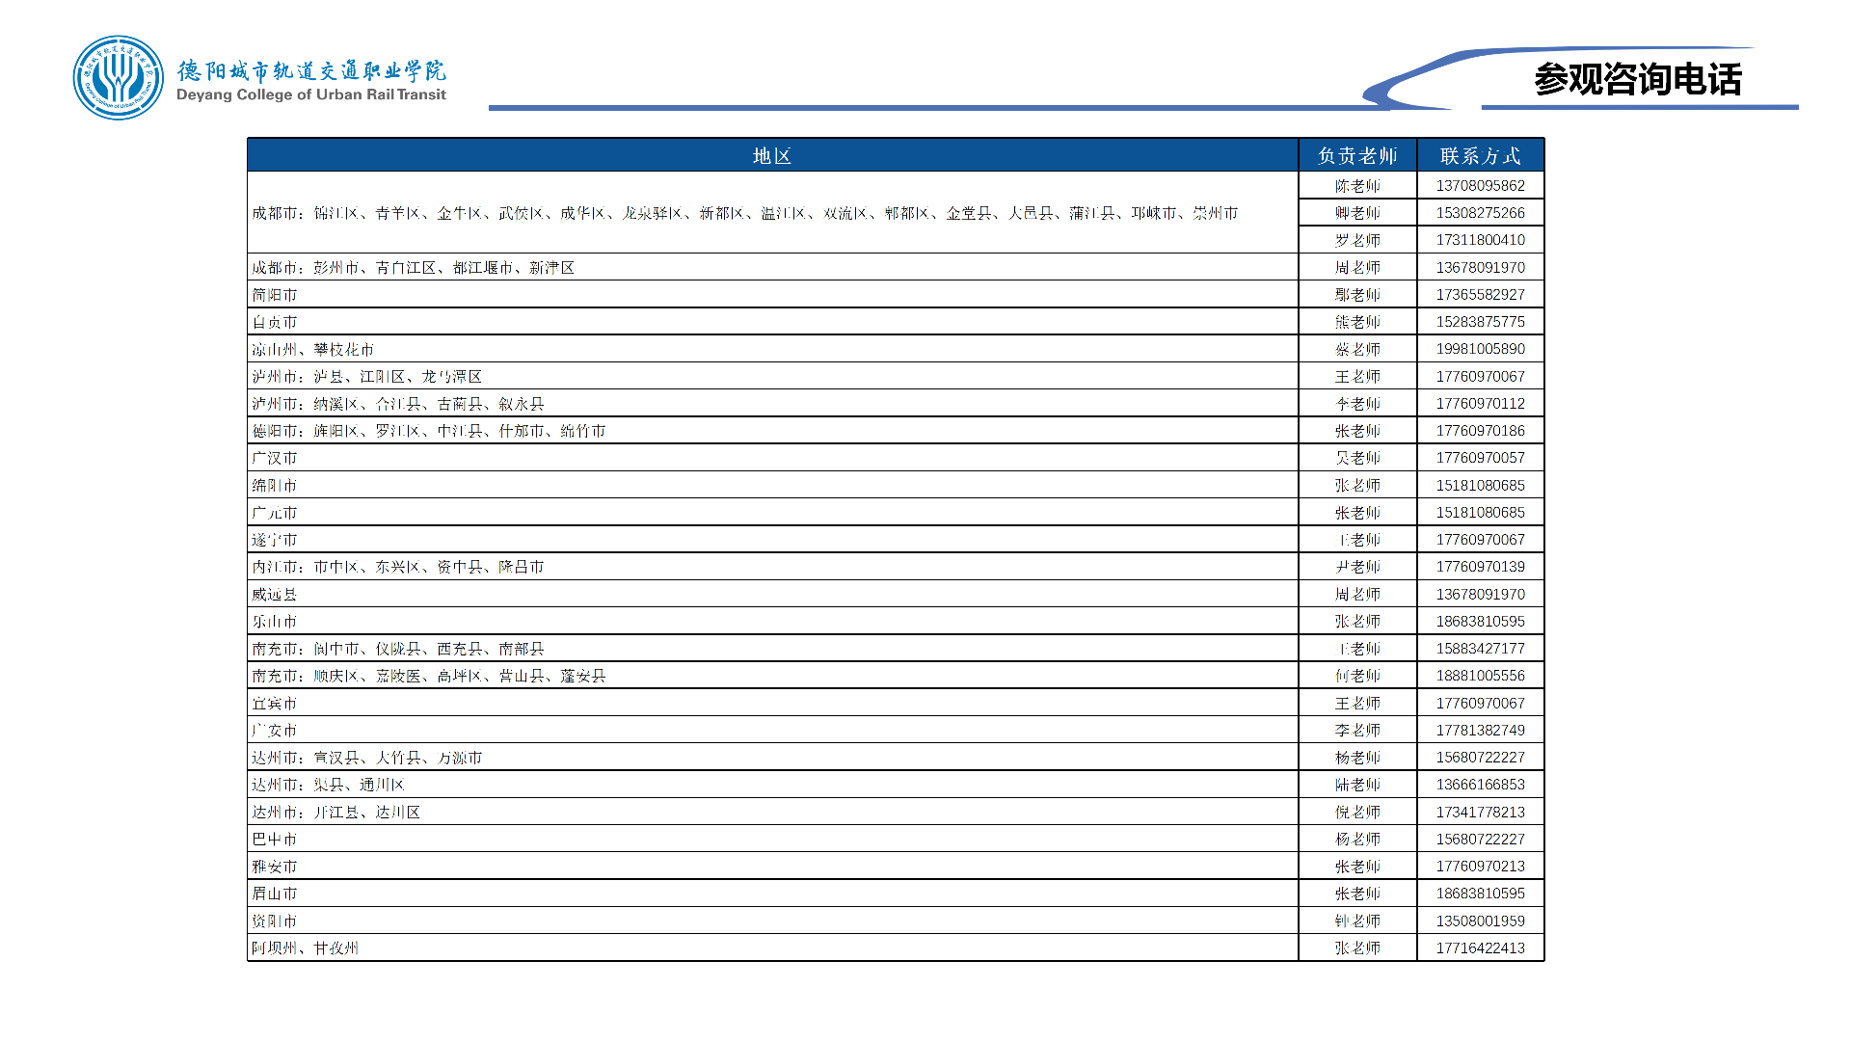Click the 自贡市 row cell
Viewport: 1851px width, 1041px height.
(275, 322)
